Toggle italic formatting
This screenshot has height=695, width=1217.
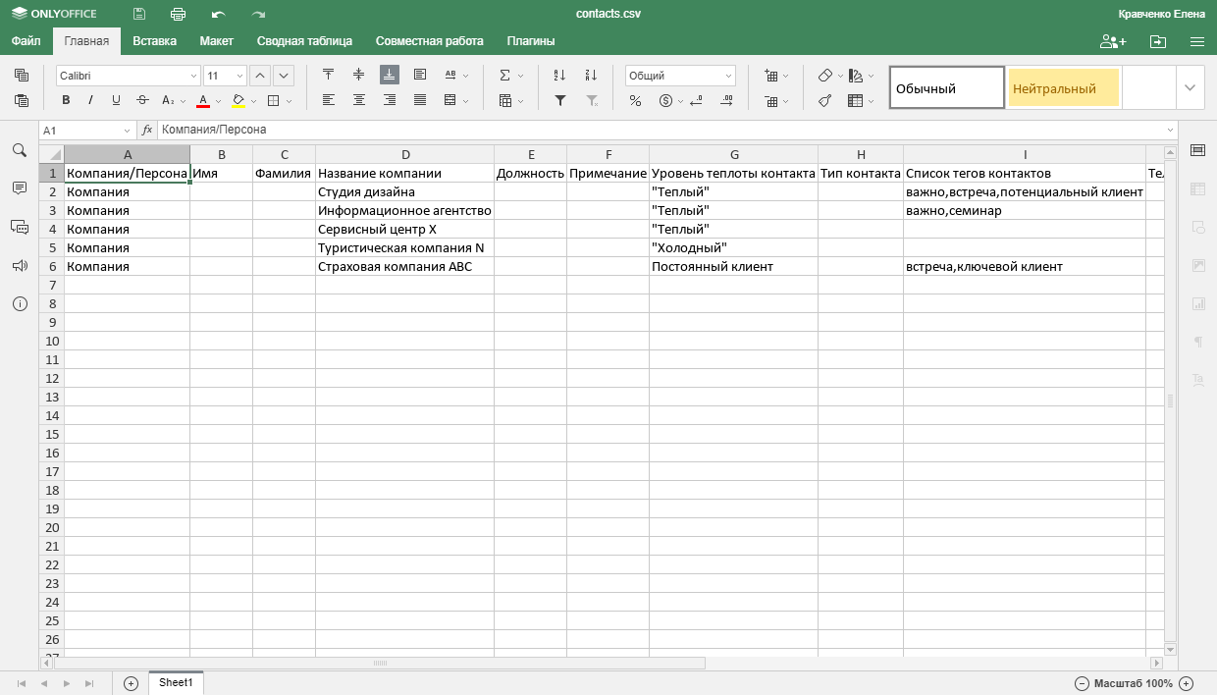tap(91, 100)
